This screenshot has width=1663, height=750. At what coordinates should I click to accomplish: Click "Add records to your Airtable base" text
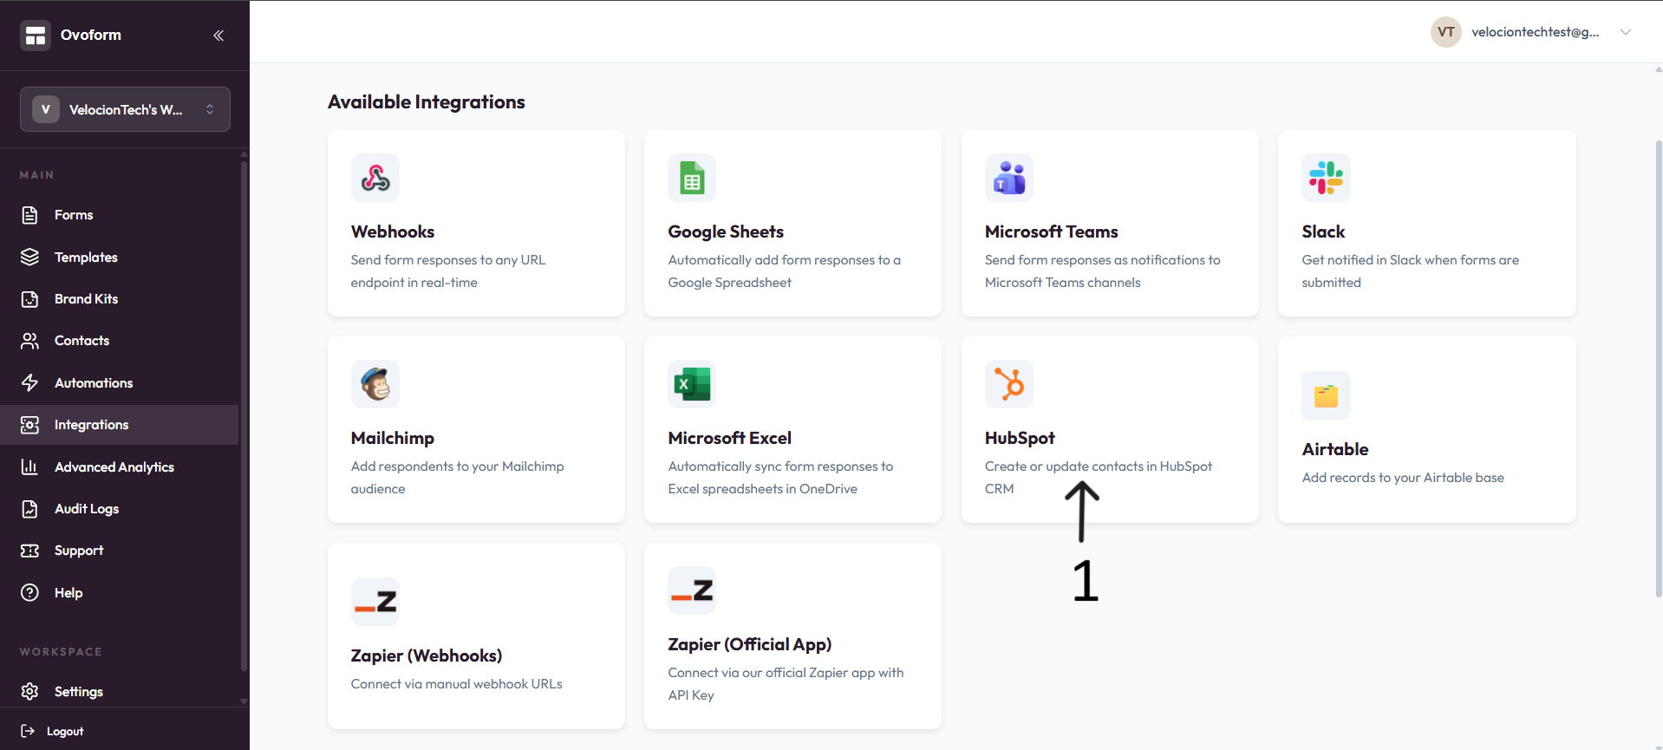click(x=1403, y=478)
